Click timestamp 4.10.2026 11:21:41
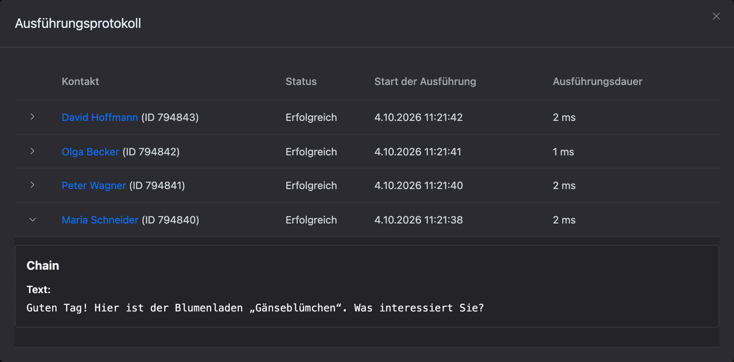734x362 pixels. click(418, 152)
